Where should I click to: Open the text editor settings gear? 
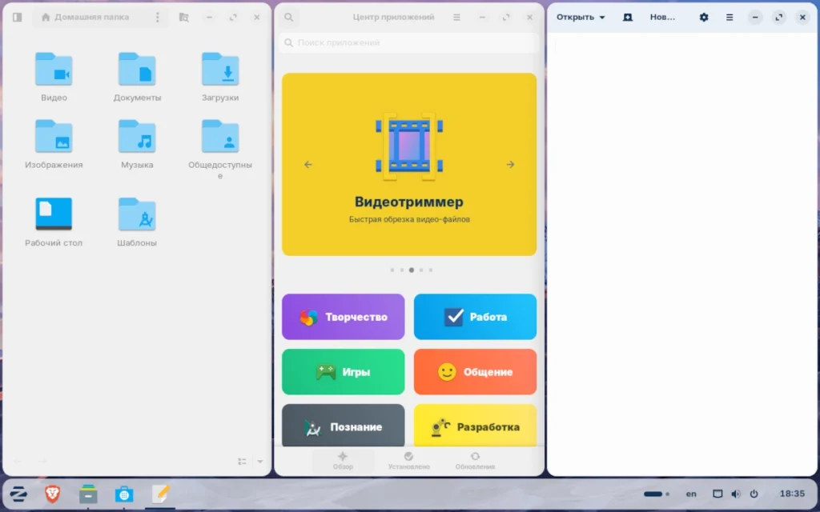[704, 18]
